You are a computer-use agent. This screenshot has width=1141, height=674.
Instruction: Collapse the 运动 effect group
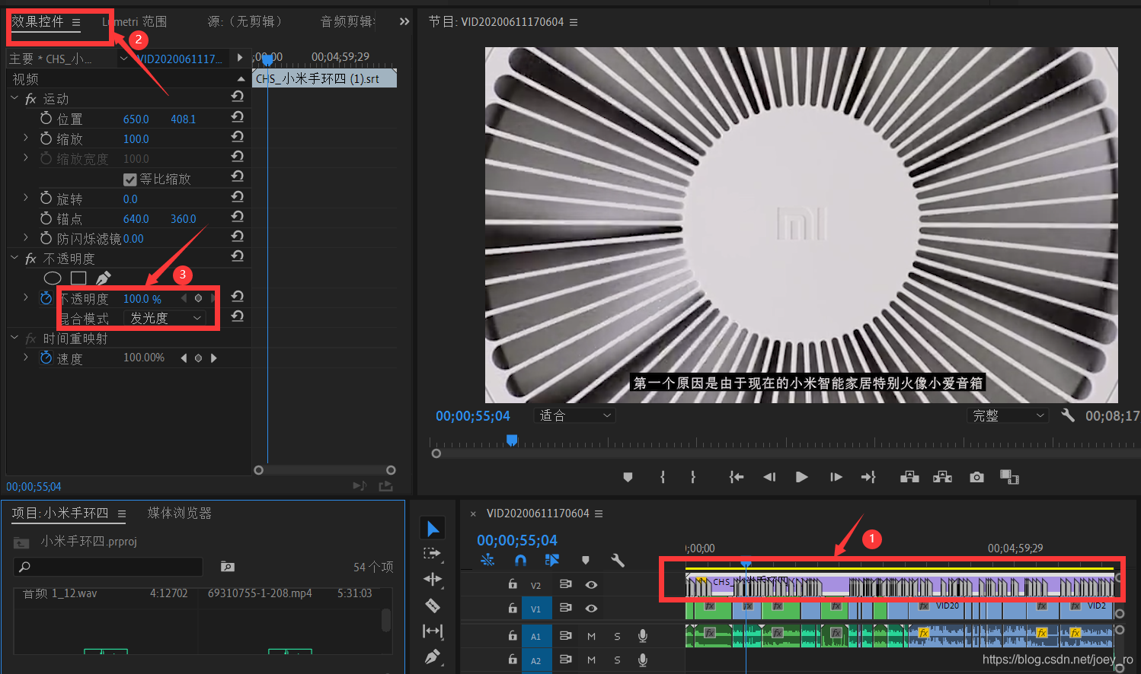(14, 98)
